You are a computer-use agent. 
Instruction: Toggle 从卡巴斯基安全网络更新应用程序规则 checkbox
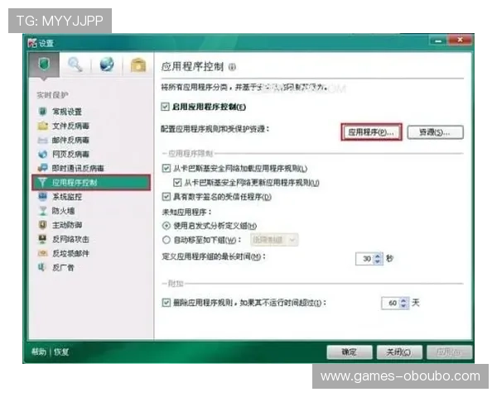point(177,182)
